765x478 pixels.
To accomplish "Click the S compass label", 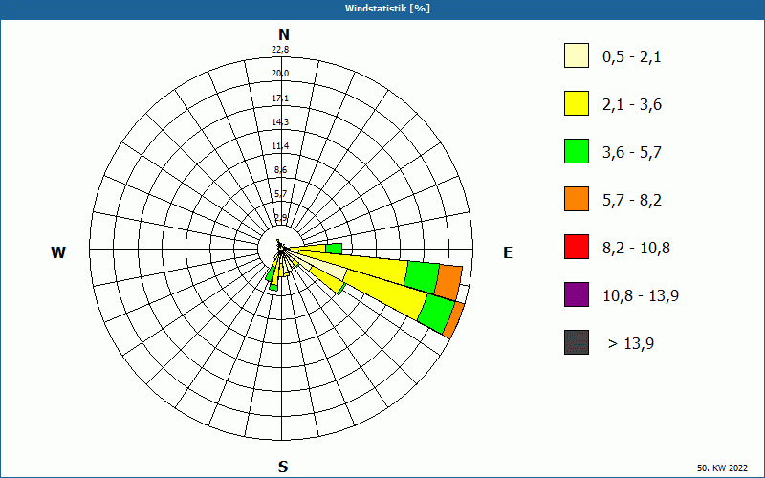I will (283, 467).
